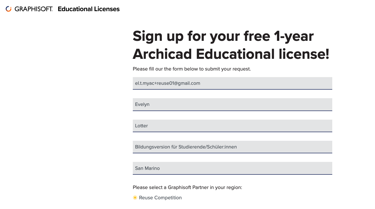Open the Bildungsversion license type dropdown
This screenshot has height=209, width=375.
[232, 147]
